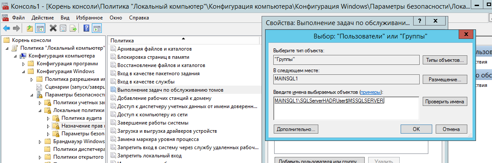Open the Файл menu

coord(18,18)
